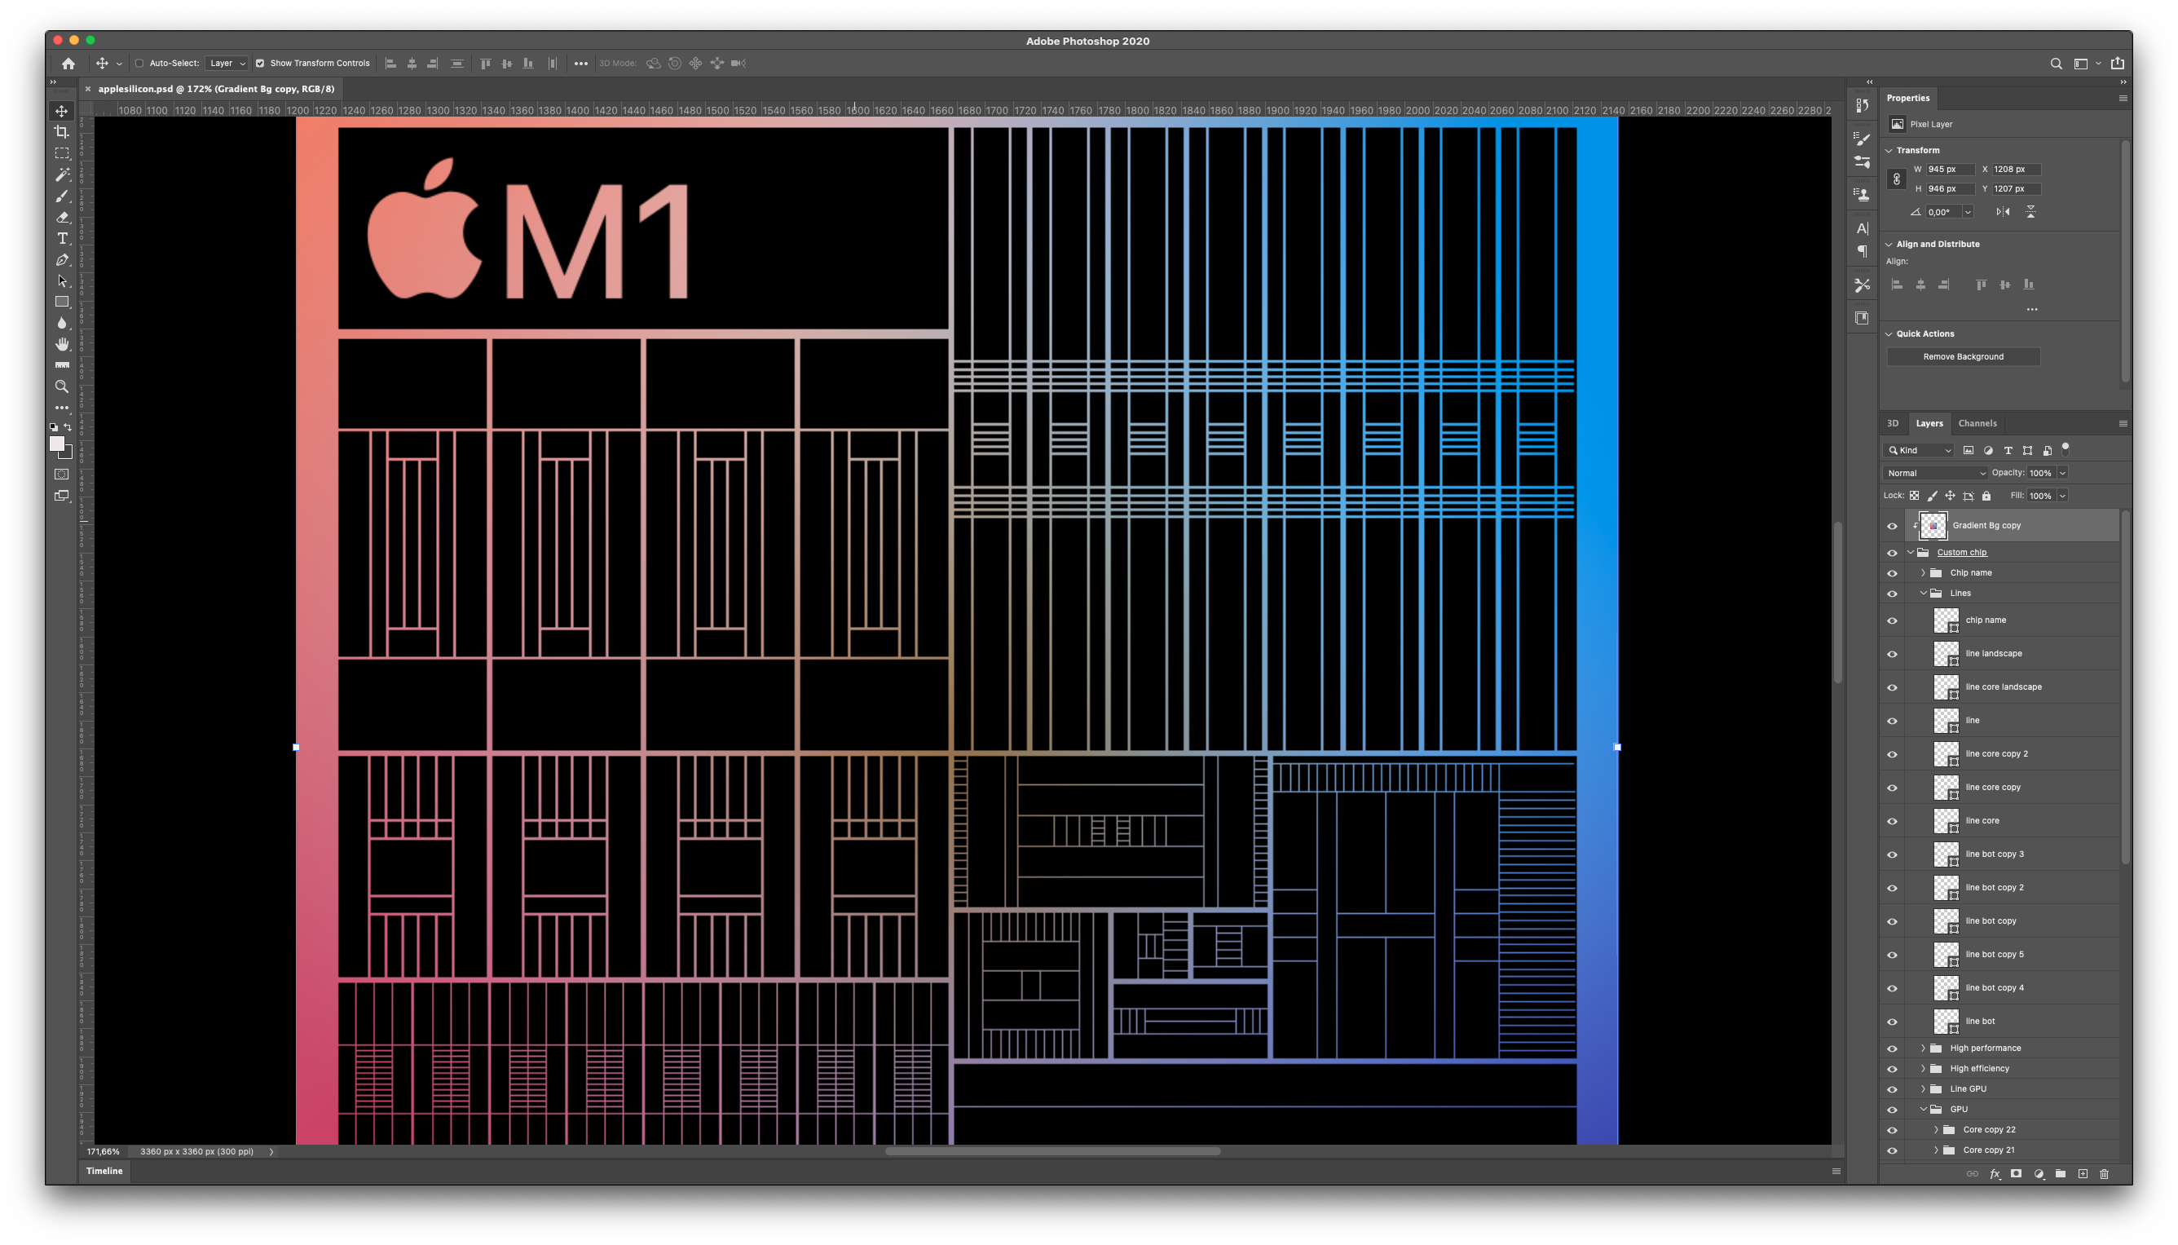Open the Auto-Select Layer dropdown

227,64
